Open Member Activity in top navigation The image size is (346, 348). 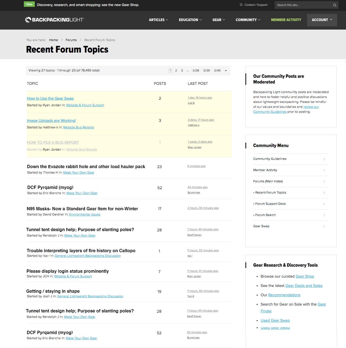coord(286,20)
